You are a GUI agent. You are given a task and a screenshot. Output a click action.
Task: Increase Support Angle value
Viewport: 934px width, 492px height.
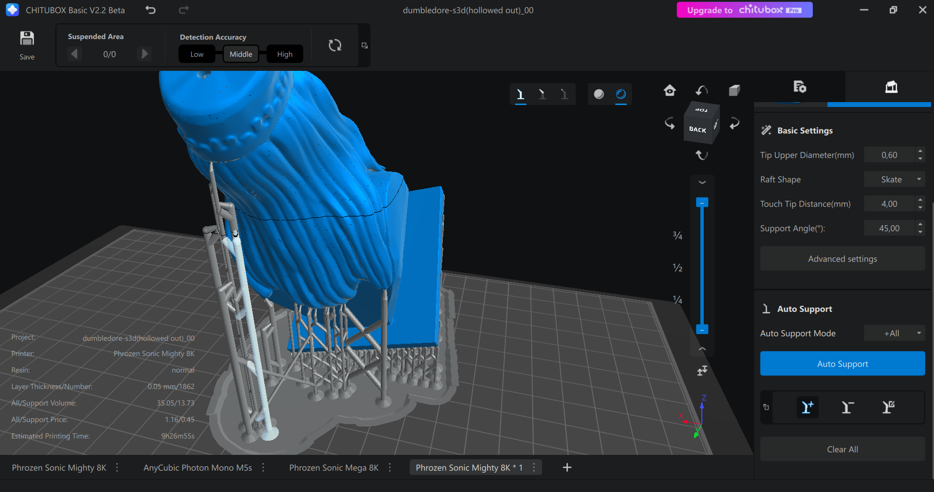[x=920, y=224]
